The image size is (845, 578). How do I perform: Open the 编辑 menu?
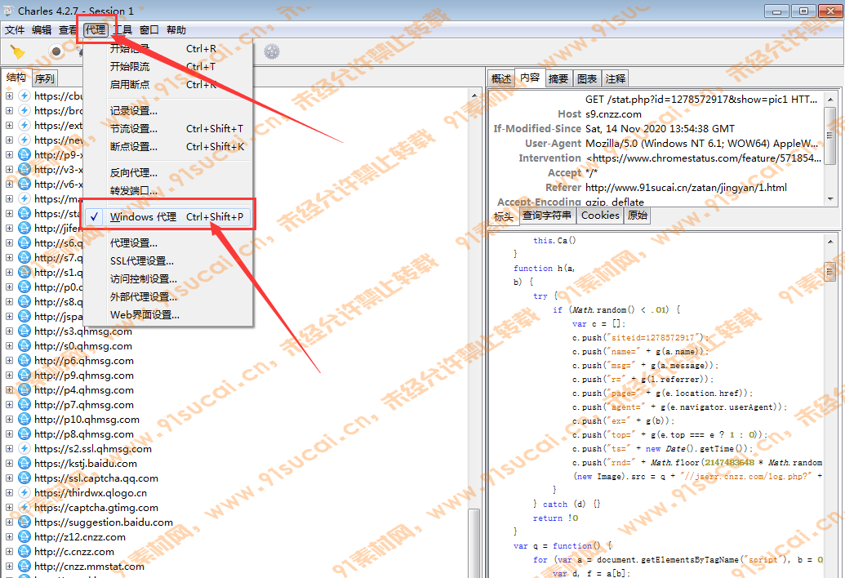click(x=42, y=30)
